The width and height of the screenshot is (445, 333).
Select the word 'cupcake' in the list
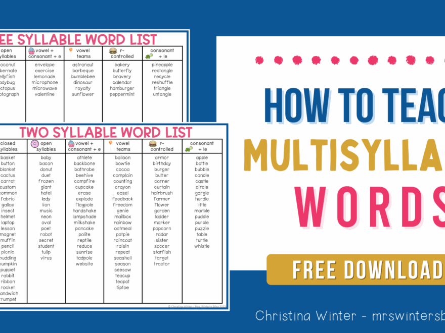(x=84, y=187)
